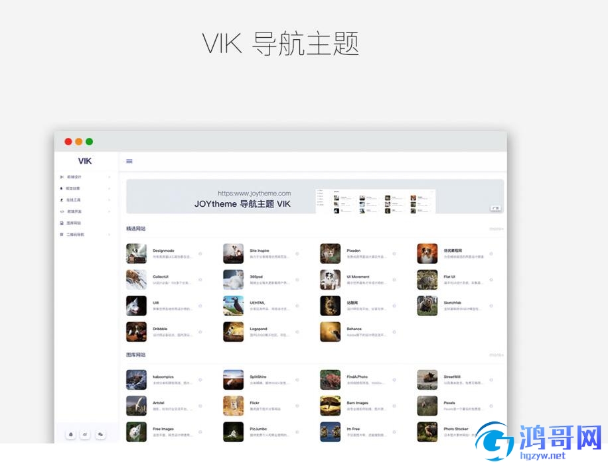Click the code brackets icon in the sidebar
The width and height of the screenshot is (608, 466).
[62, 211]
